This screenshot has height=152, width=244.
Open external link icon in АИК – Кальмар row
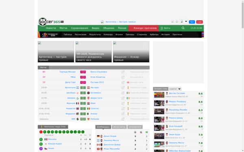click(123, 119)
